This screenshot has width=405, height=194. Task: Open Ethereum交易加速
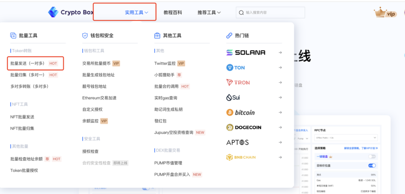[x=99, y=98]
